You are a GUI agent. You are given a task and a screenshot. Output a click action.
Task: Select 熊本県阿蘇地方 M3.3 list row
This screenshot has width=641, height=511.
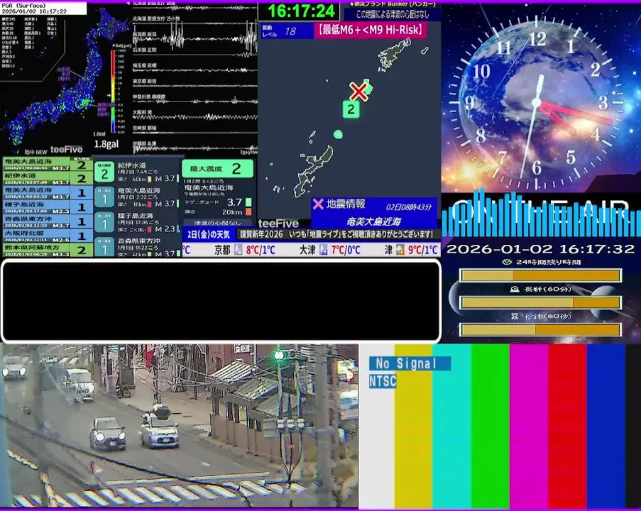[47, 250]
